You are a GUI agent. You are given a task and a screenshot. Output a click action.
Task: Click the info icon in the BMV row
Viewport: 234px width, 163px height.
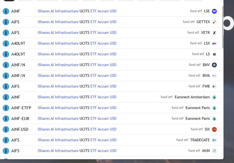tap(6, 65)
